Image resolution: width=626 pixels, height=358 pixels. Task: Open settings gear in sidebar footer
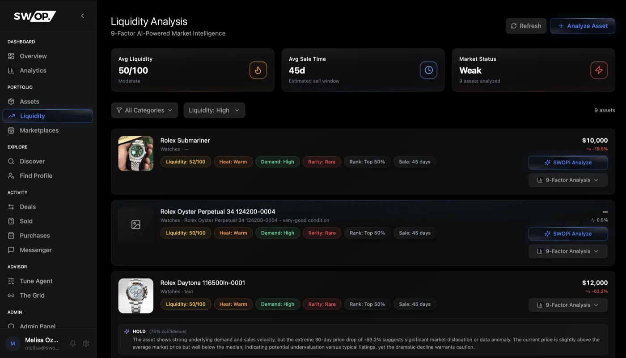click(86, 344)
